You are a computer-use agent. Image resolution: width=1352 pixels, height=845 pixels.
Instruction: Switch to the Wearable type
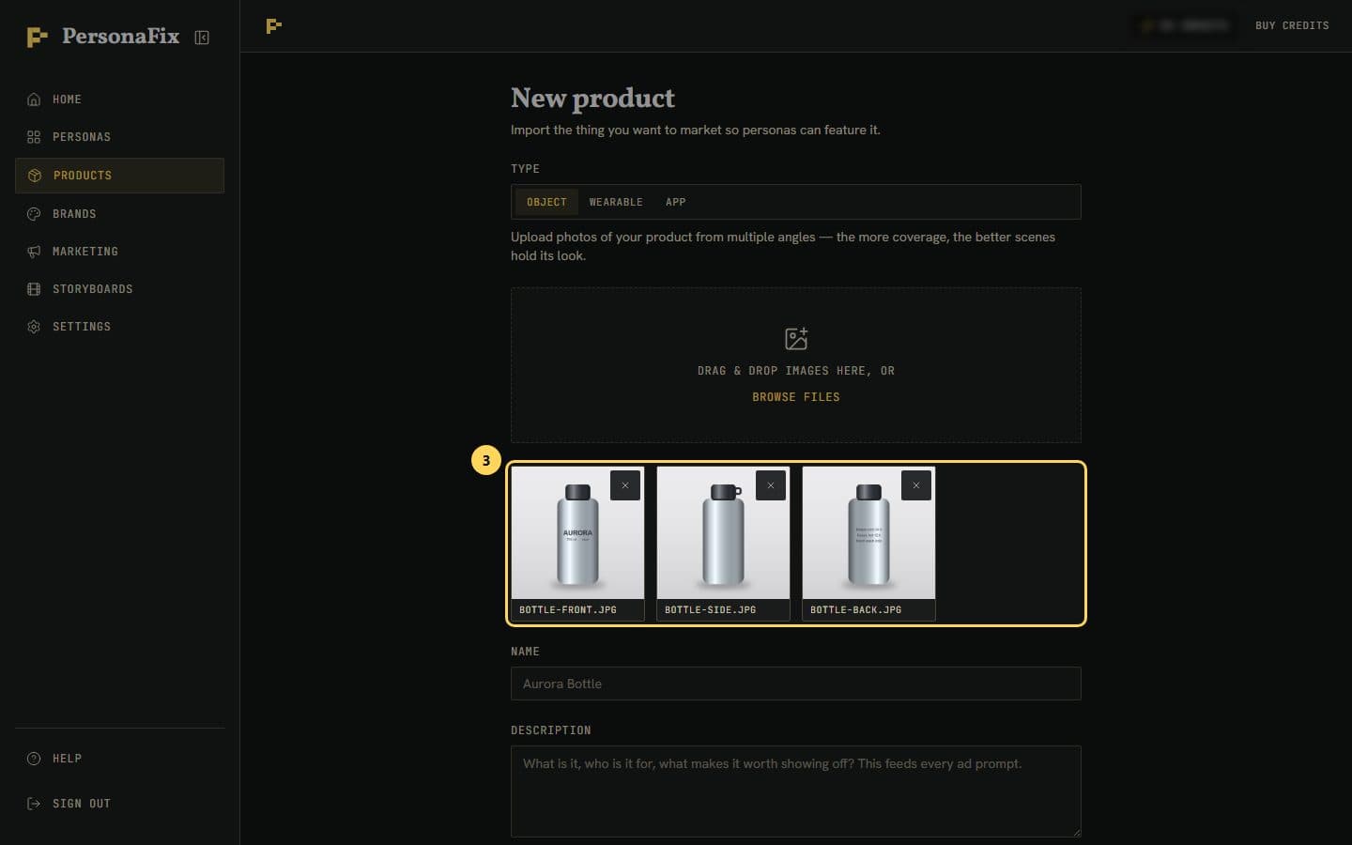616,202
